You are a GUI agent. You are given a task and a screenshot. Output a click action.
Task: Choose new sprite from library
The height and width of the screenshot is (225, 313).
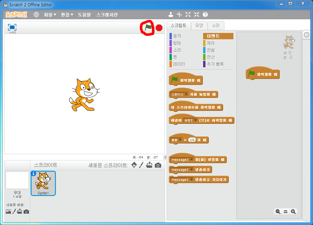point(134,165)
